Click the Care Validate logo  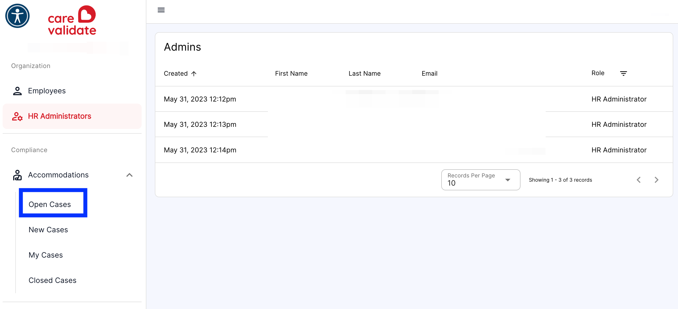[72, 20]
